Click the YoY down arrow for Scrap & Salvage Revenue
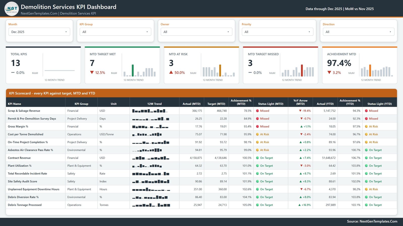The height and width of the screenshot is (226, 403). [300, 111]
